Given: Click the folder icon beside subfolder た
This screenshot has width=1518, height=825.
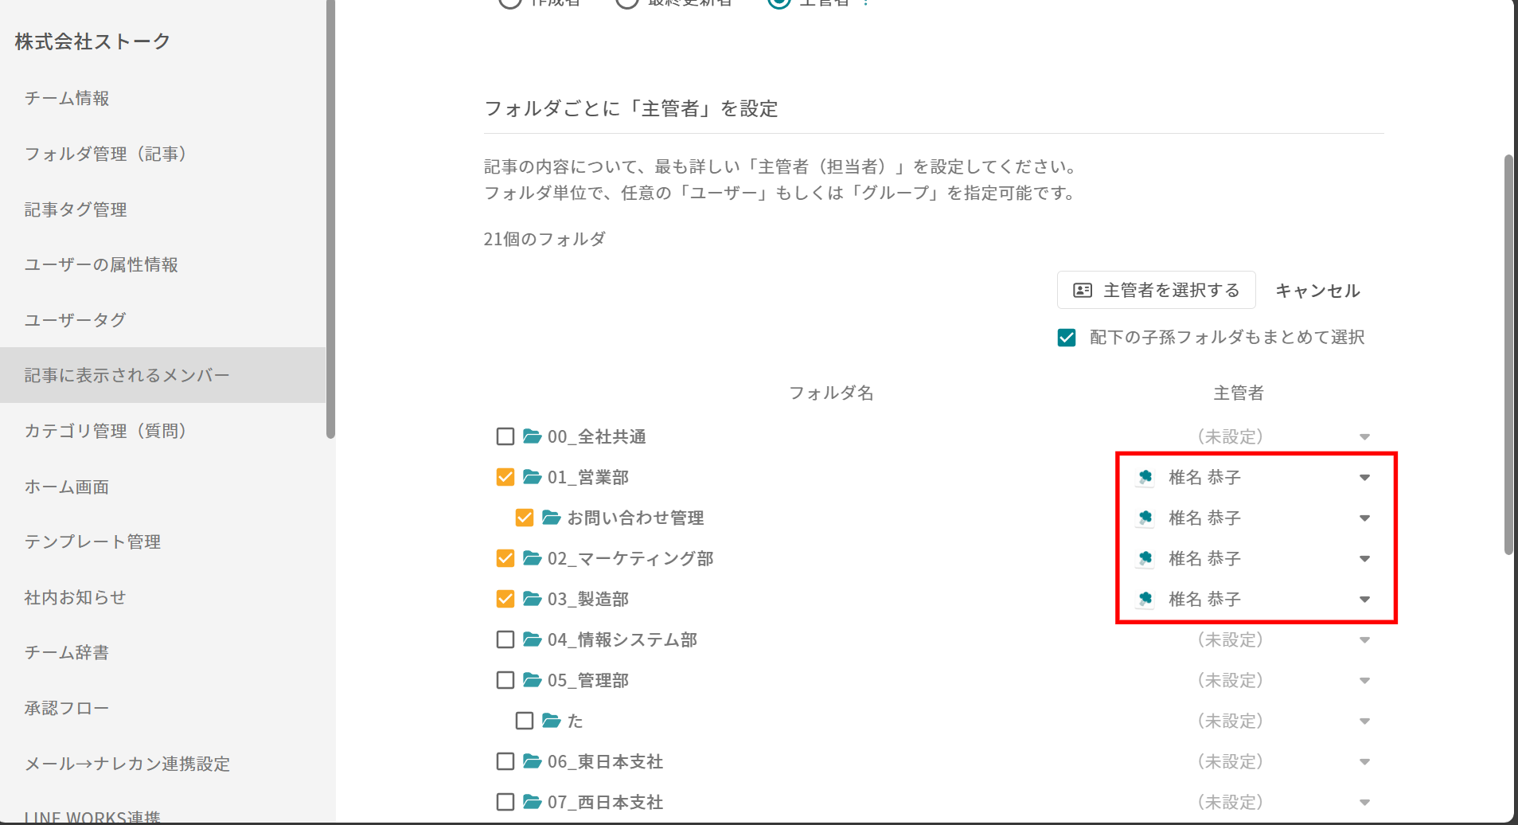Looking at the screenshot, I should click(551, 721).
